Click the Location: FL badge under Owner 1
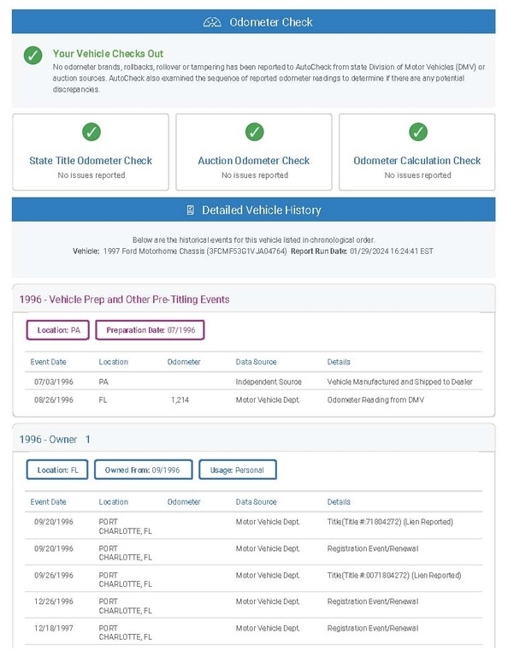Screen dimensions: 508x657 click(57, 470)
